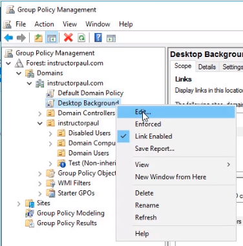Open the View submenu in context menu

point(176,164)
